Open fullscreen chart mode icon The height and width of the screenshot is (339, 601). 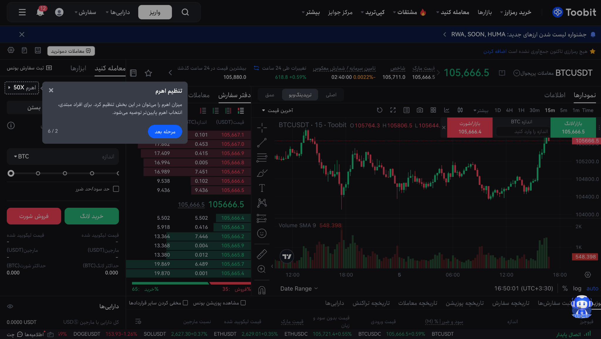click(x=393, y=110)
